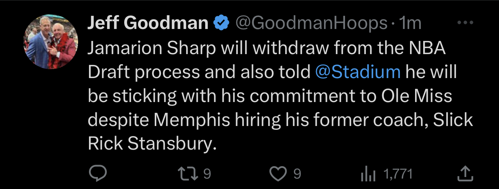Open the @GoodmanHoops handle link

(x=311, y=24)
